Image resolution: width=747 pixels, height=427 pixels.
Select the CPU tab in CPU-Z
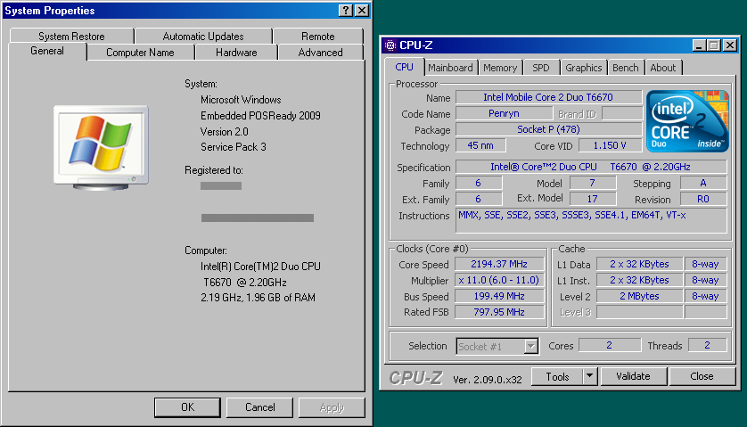[x=404, y=67]
